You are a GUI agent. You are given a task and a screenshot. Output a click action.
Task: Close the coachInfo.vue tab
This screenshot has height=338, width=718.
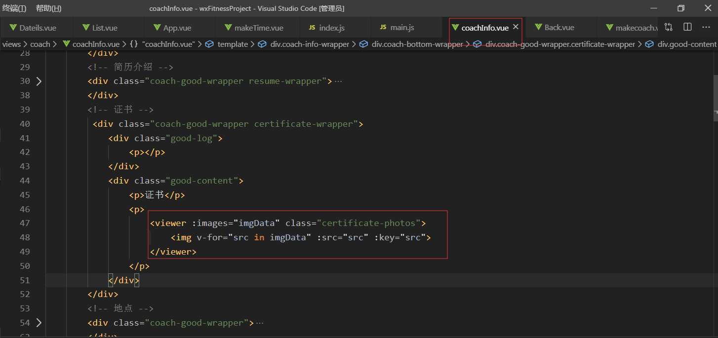[516, 27]
